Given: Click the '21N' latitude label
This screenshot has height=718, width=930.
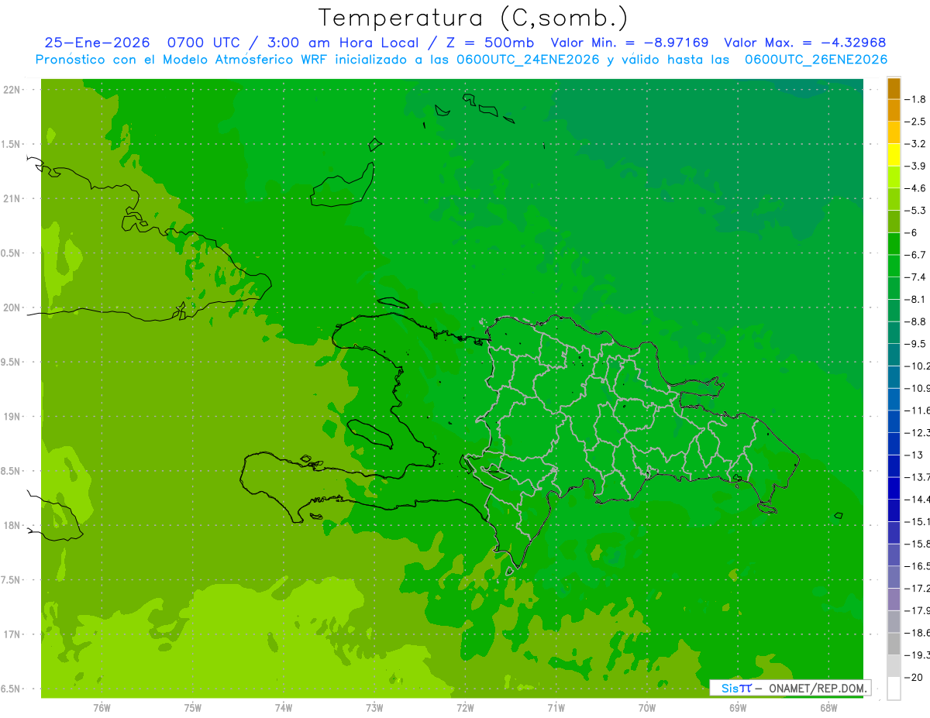Looking at the screenshot, I should [12, 198].
